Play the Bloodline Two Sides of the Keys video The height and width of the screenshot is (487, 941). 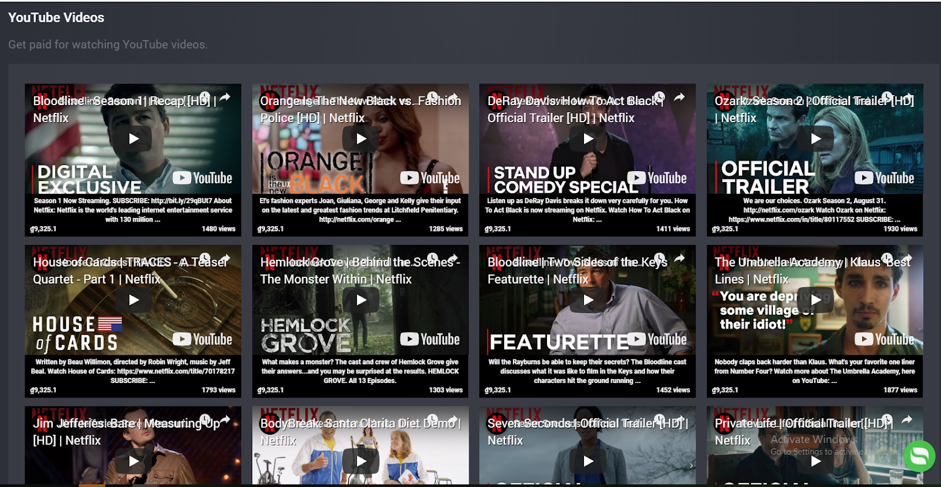[588, 300]
